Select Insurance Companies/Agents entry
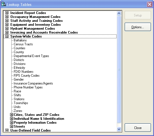The width and height of the screenshot is (154, 136). (x=33, y=83)
